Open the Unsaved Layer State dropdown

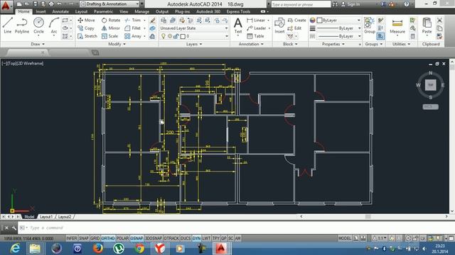194,28
